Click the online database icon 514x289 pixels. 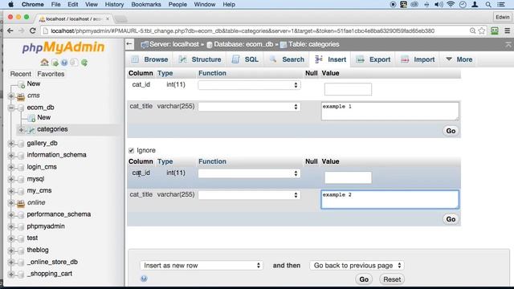click(21, 203)
